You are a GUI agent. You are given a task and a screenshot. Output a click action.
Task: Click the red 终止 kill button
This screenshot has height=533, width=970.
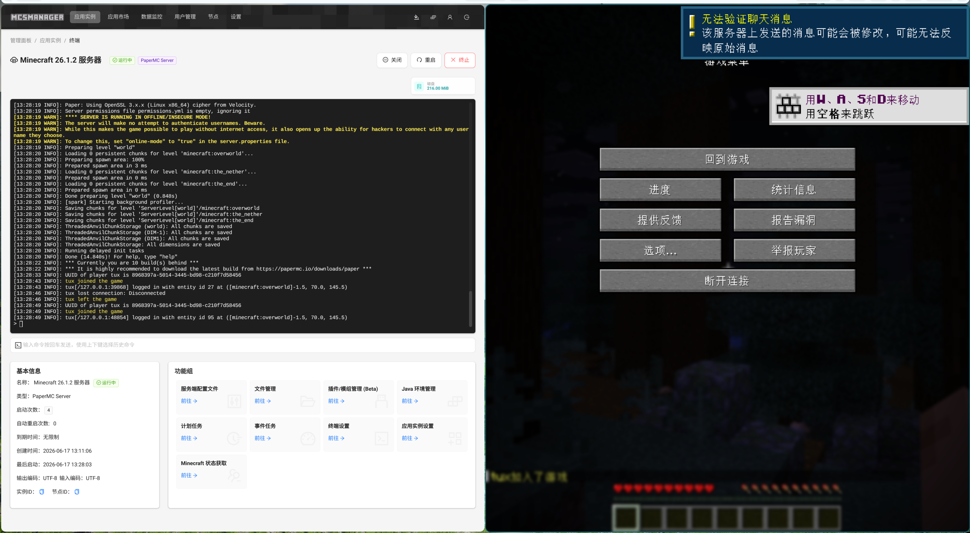pos(460,60)
